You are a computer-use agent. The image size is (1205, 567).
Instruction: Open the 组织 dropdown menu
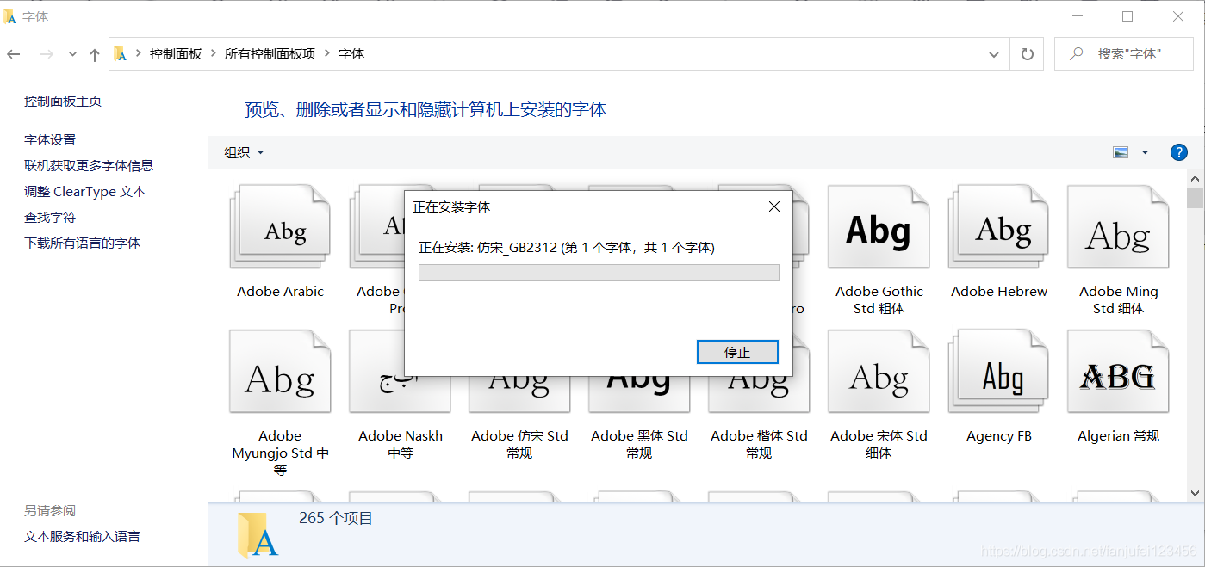pyautogui.click(x=244, y=152)
